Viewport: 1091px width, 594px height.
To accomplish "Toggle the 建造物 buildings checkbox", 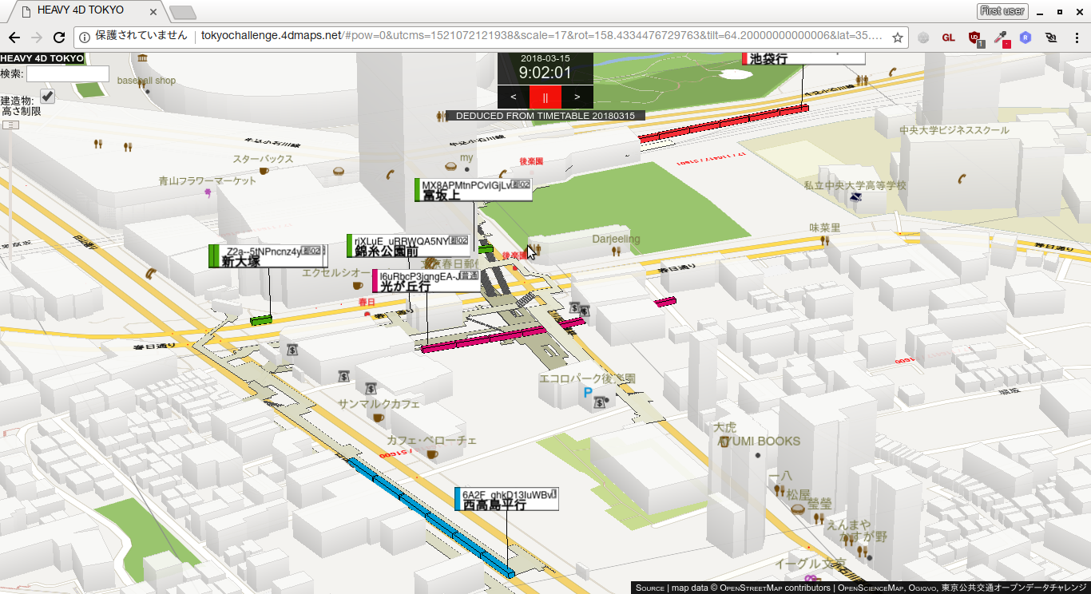I will click(48, 96).
